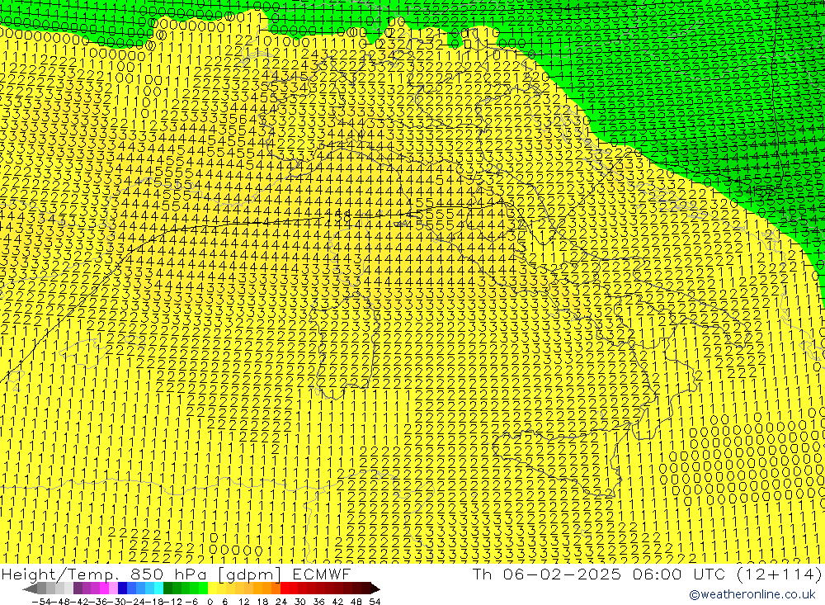This screenshot has width=825, height=605.
Task: Click the '54' legend maximum value
Action: pyautogui.click(x=375, y=602)
